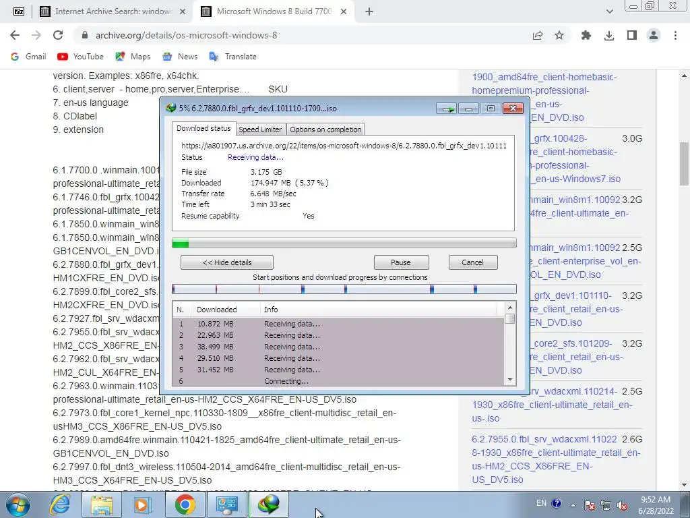Open the clock showing 9:52 AM

click(x=656, y=505)
